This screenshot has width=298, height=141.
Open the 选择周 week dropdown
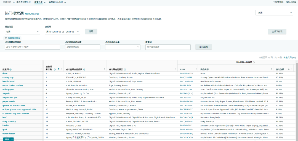click(63, 32)
